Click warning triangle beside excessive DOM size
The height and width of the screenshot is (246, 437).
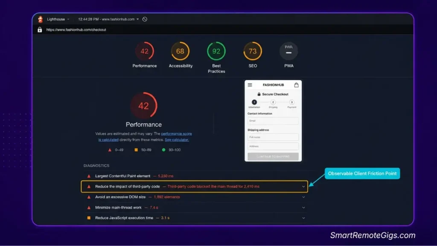pos(89,197)
